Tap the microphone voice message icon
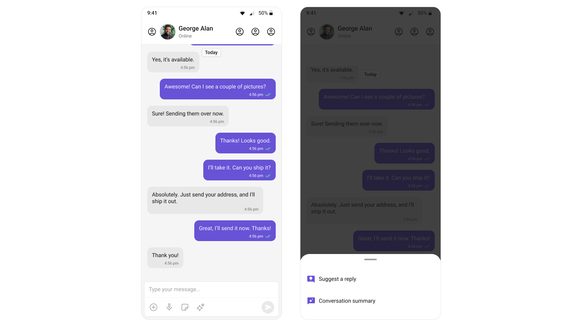Screen dimensions: 564x326 coord(169,307)
